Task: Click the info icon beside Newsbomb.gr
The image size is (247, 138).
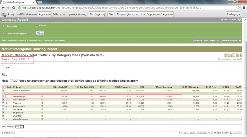Action: 42,96
